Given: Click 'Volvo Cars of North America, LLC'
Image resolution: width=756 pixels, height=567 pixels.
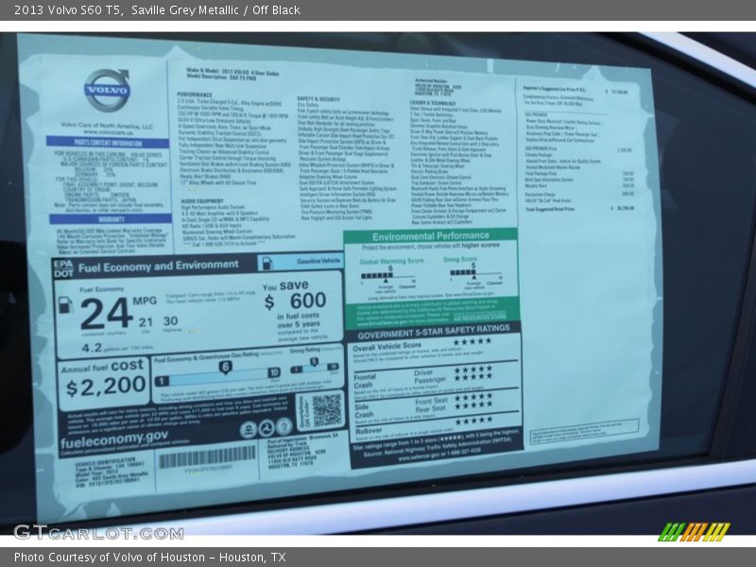Looking at the screenshot, I should 107,126.
